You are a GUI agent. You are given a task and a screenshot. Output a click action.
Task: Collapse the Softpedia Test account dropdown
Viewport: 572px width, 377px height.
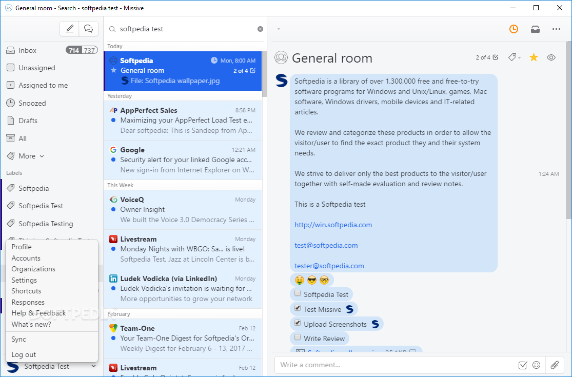[x=93, y=366]
